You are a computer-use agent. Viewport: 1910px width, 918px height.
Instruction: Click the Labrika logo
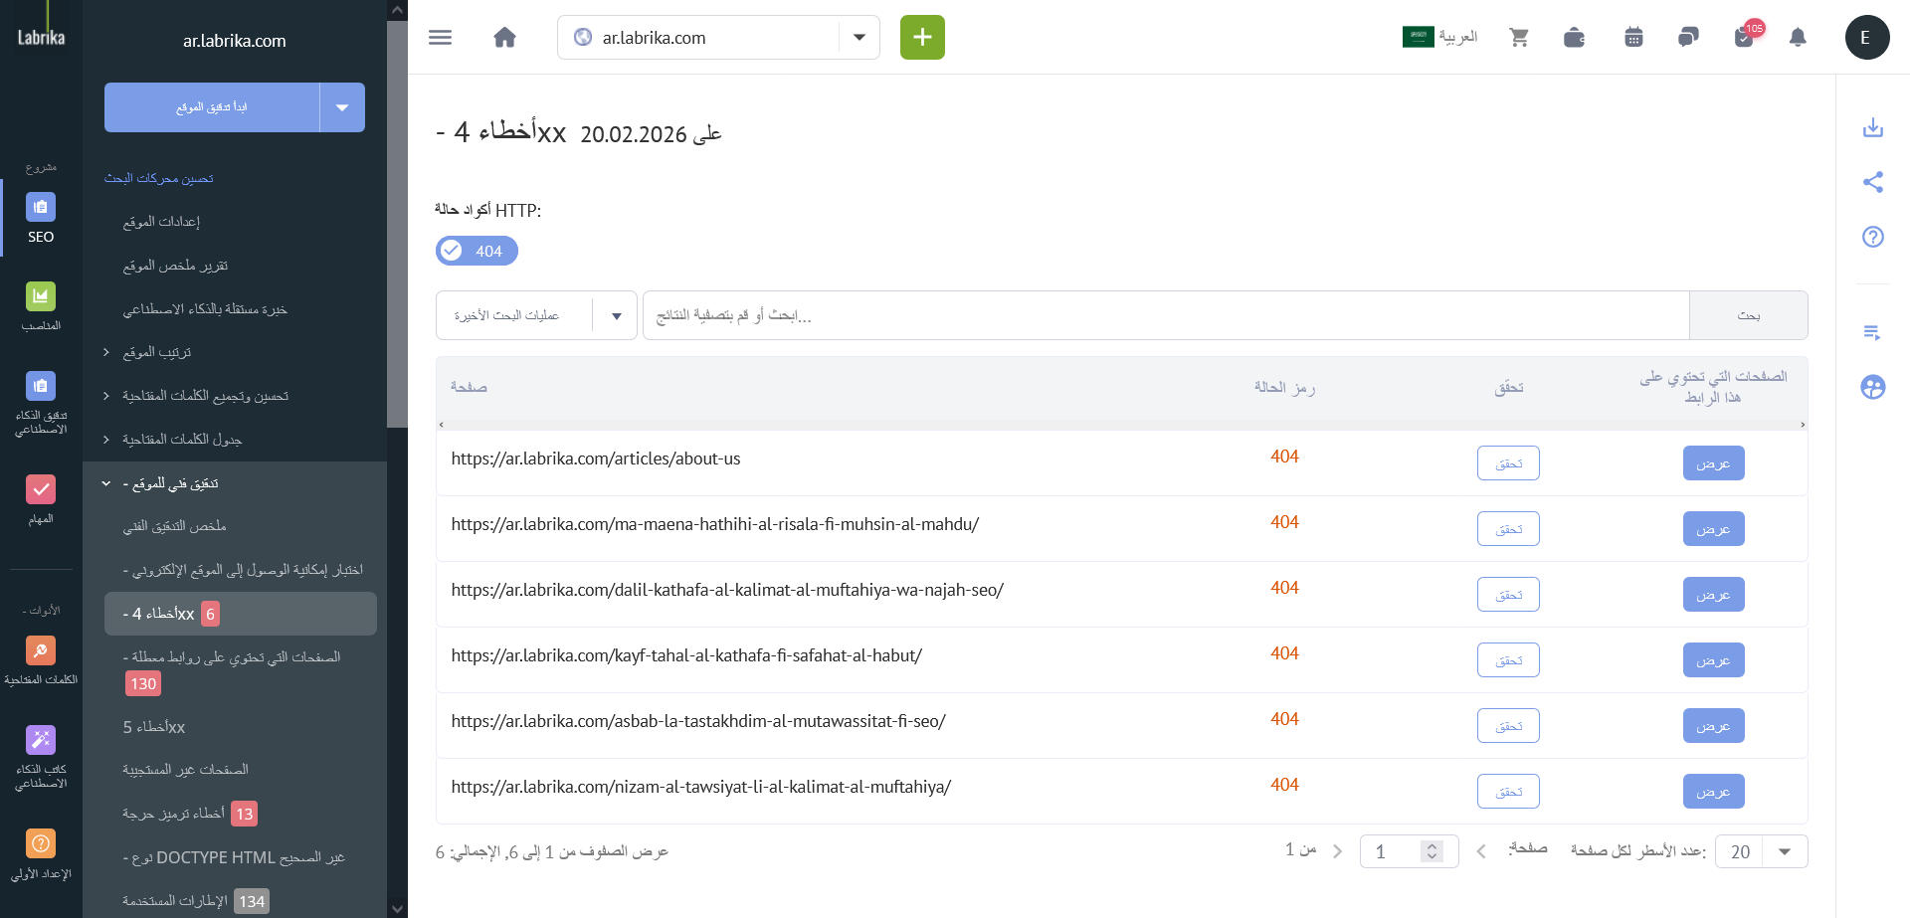41,37
